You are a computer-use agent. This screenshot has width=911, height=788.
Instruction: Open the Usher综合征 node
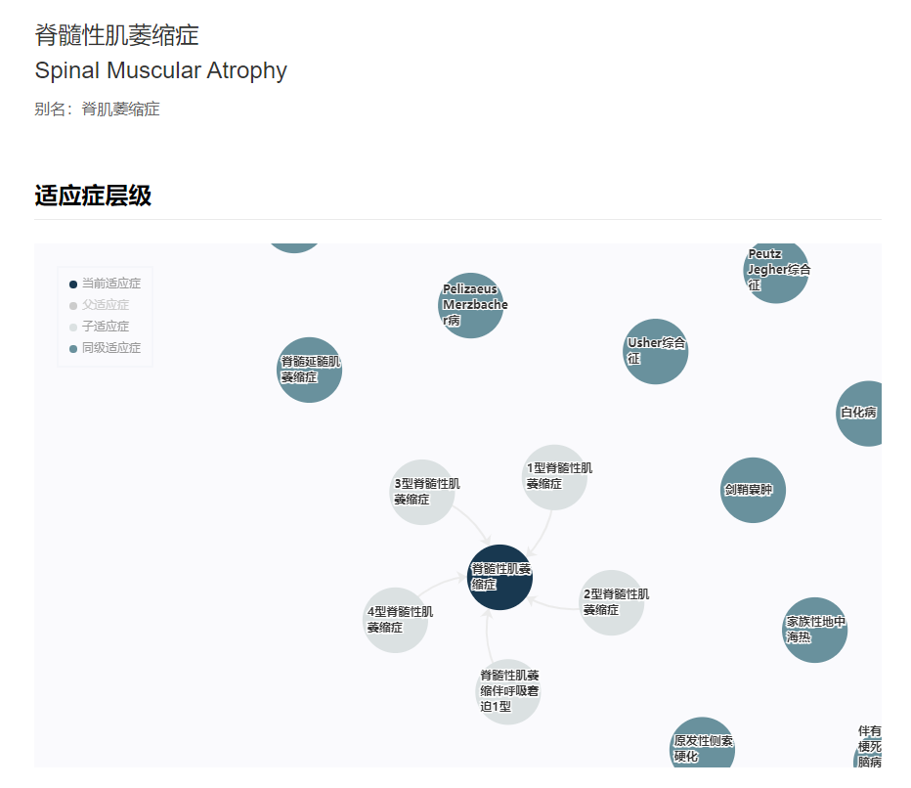(656, 351)
